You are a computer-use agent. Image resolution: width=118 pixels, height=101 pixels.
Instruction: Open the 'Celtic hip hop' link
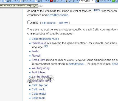coord(40,85)
